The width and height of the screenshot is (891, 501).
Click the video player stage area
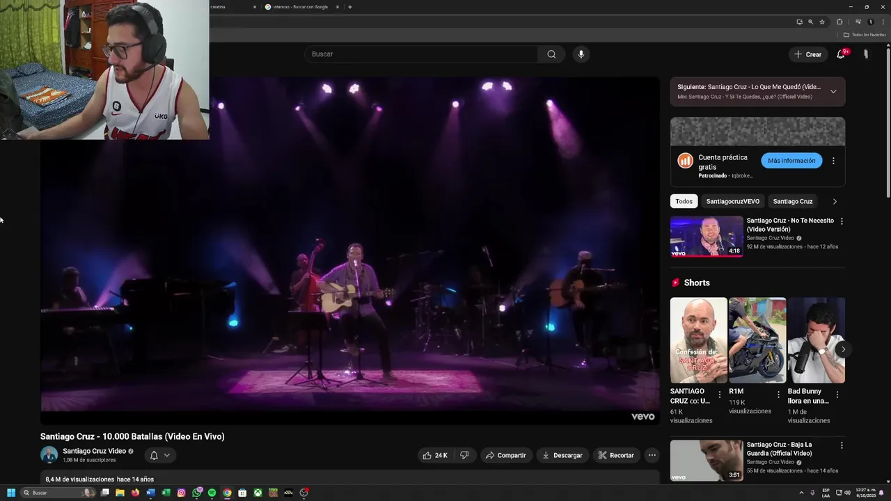coord(349,250)
